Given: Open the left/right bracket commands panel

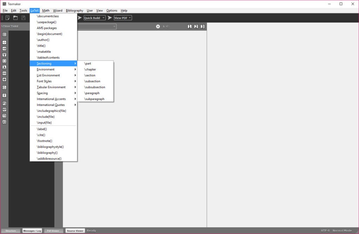Looking at the screenshot, I should pyautogui.click(x=4, y=87).
